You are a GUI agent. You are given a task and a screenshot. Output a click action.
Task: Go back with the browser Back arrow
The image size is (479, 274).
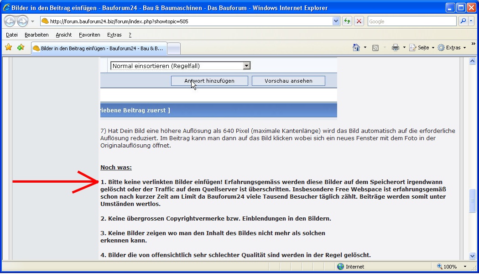10,21
